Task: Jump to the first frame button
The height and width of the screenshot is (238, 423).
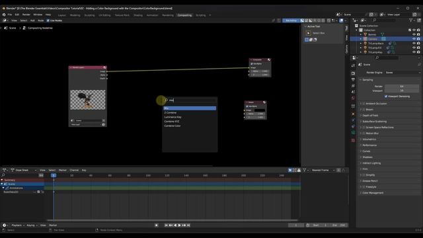Action: click(166, 225)
